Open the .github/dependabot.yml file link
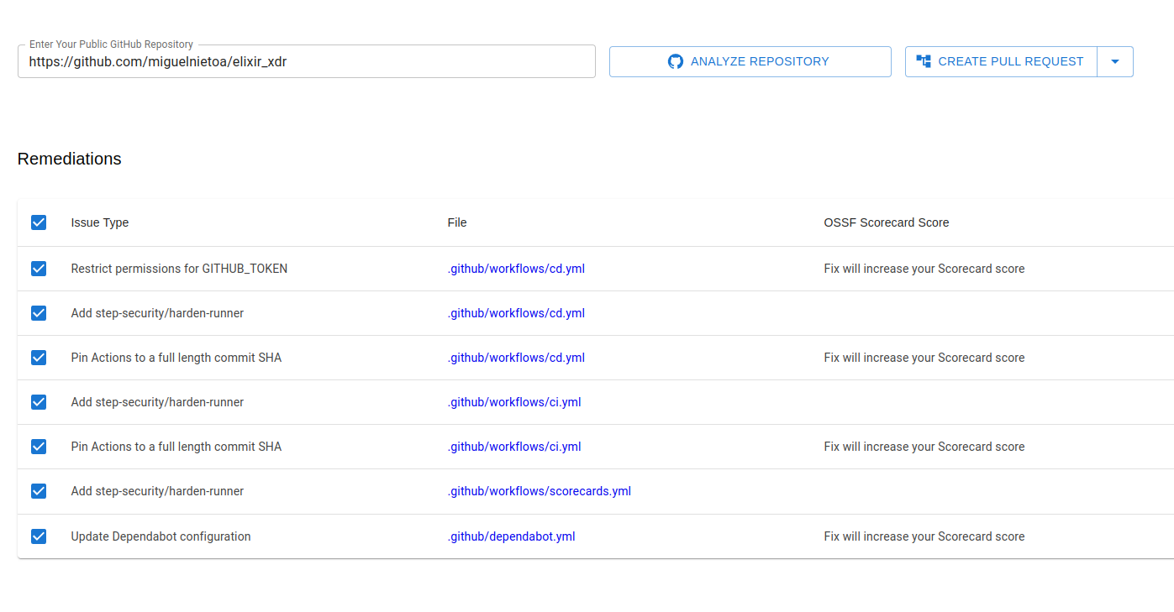The image size is (1174, 612). 511,536
